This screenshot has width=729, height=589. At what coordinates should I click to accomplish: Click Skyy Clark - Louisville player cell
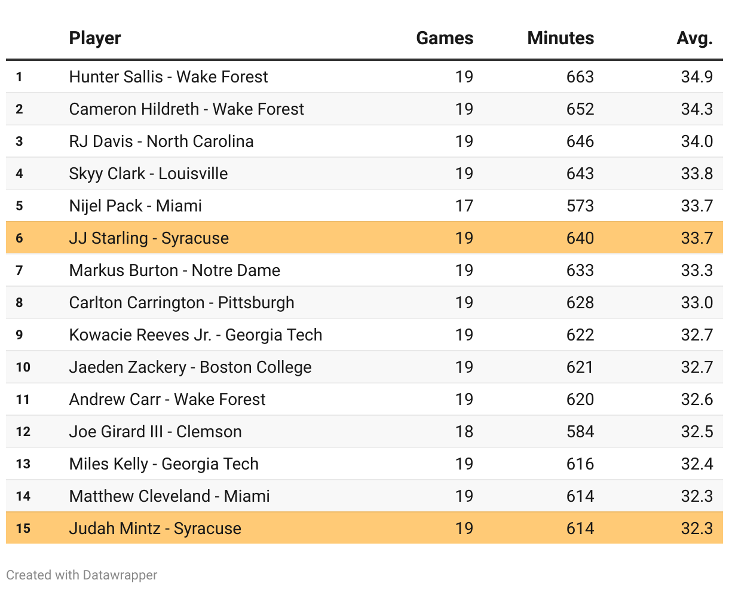pos(148,173)
